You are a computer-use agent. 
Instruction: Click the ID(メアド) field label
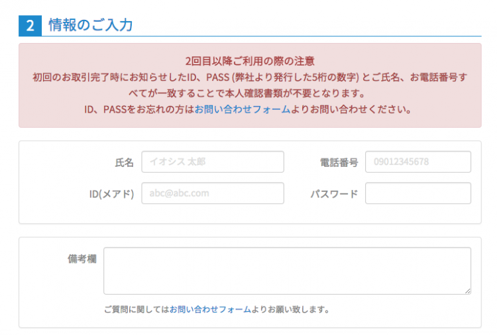point(111,194)
